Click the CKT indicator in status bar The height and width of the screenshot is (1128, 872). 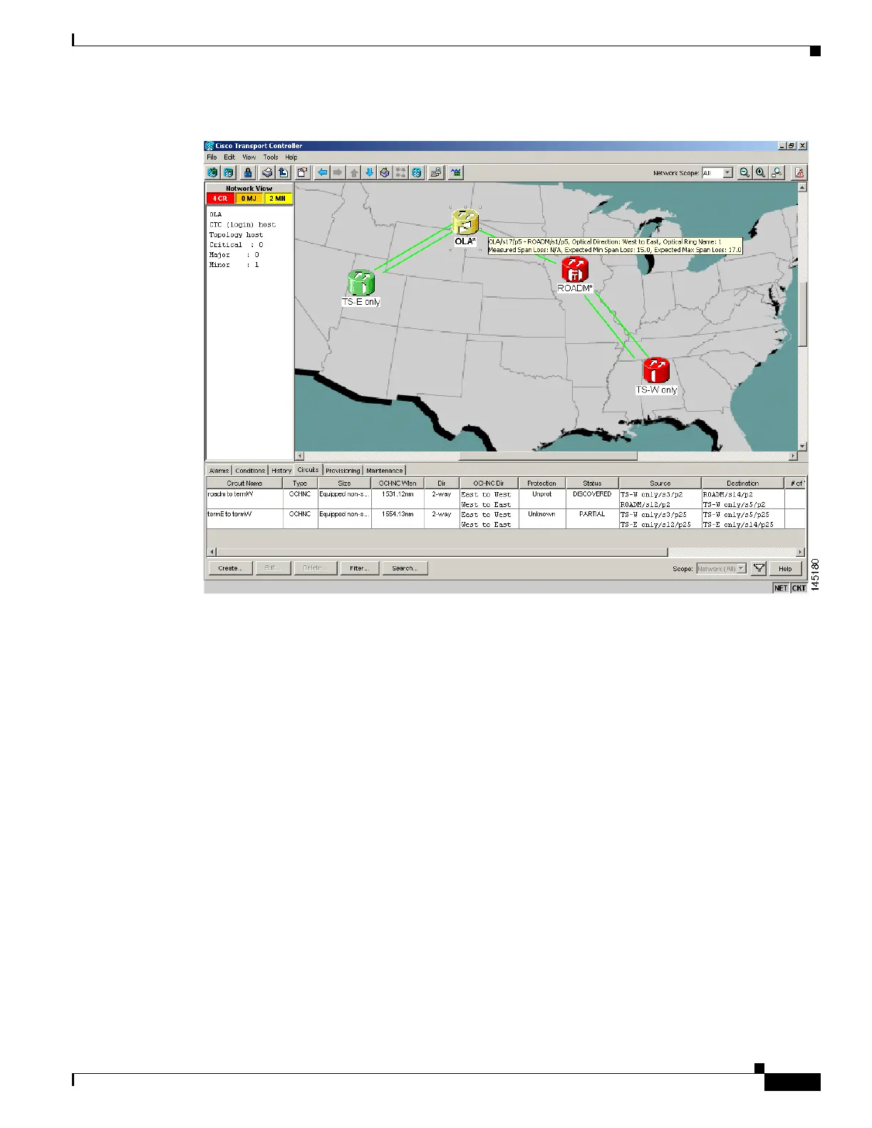click(799, 587)
